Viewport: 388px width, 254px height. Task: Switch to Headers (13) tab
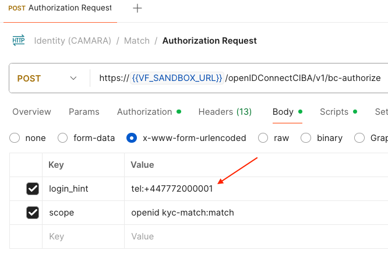pyautogui.click(x=225, y=112)
